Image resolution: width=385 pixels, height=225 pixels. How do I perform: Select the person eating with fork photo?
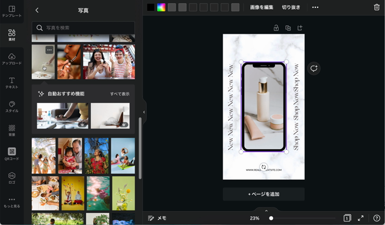coord(69,61)
